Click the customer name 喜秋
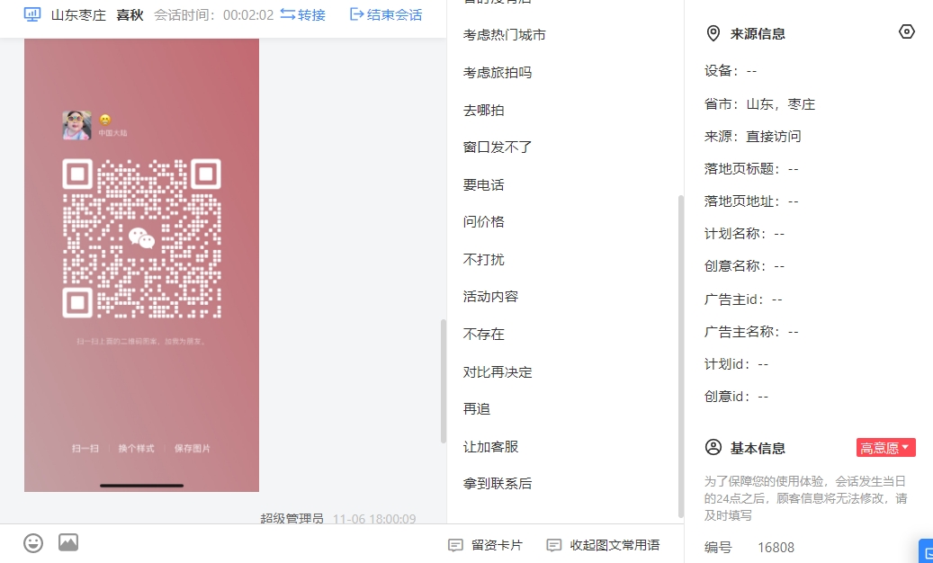The height and width of the screenshot is (563, 933). click(x=130, y=15)
